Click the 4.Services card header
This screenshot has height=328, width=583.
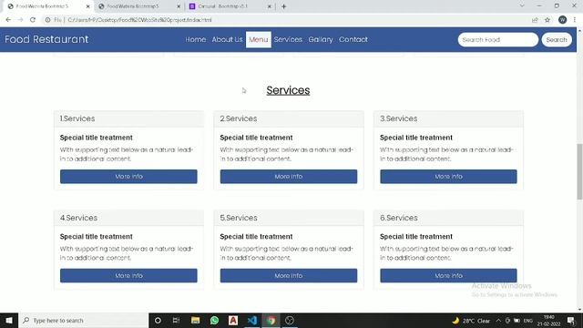tap(128, 218)
